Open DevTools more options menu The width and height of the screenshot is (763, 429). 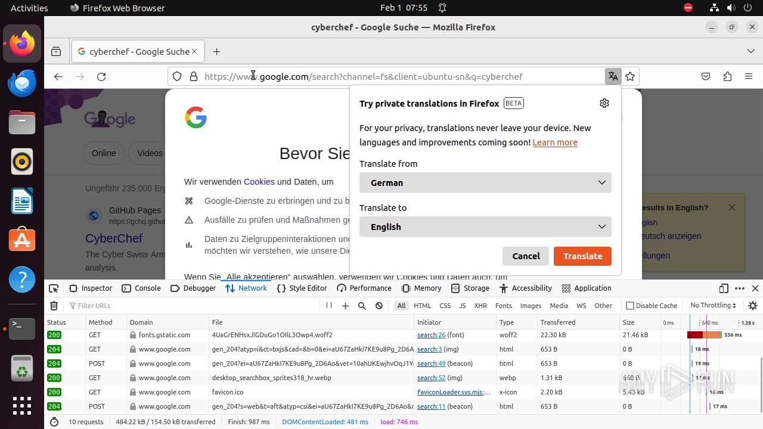tap(740, 288)
